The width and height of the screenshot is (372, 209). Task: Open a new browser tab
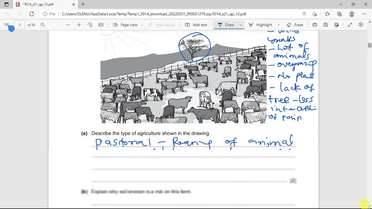[83, 4]
